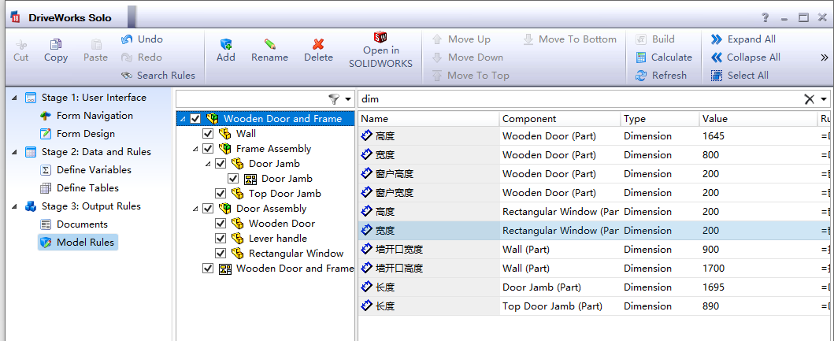Viewport: 834px width, 341px height.
Task: Select the 窗户高度 Wooden Door row
Action: (595, 174)
